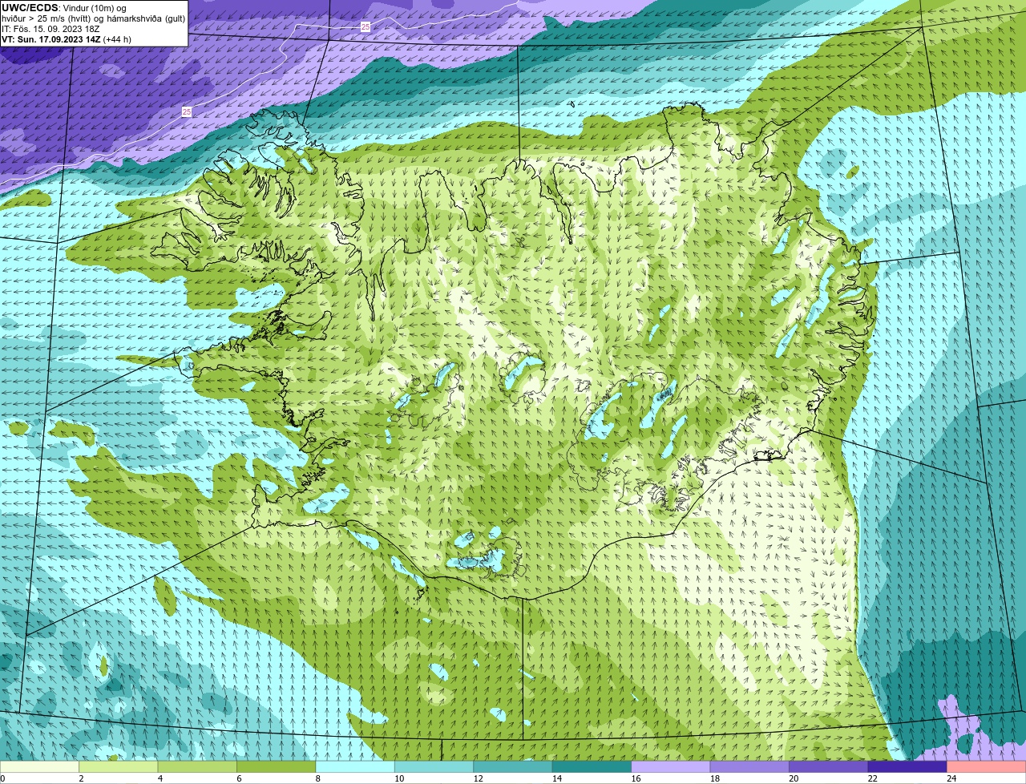The width and height of the screenshot is (1026, 784).
Task: Click the 10–12 m/s turquoise legend swatch
Action: 434,766
